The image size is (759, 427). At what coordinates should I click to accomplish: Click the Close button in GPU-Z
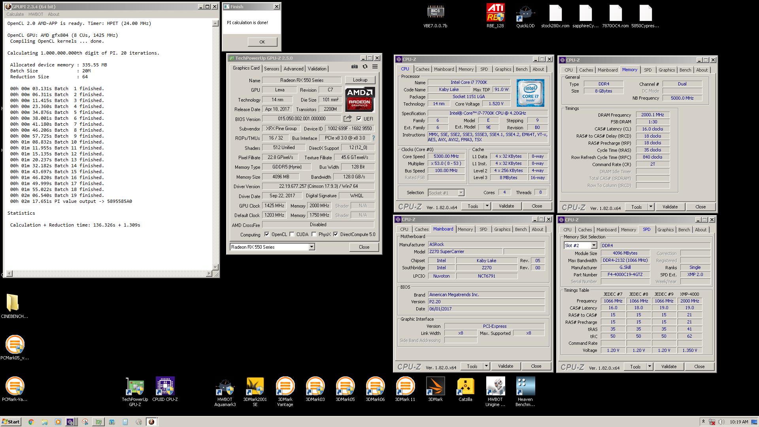tap(364, 247)
